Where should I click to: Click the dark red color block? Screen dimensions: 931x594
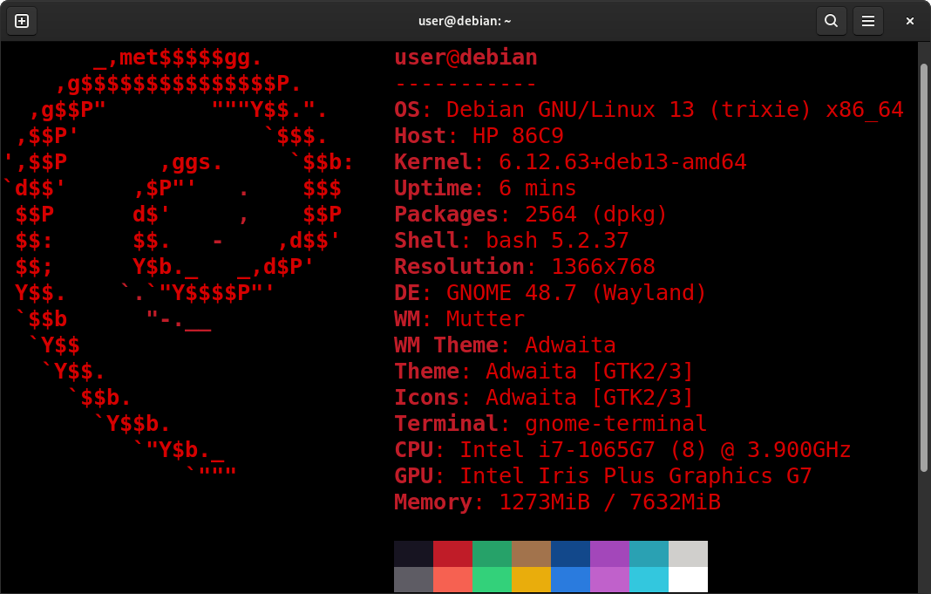[452, 554]
